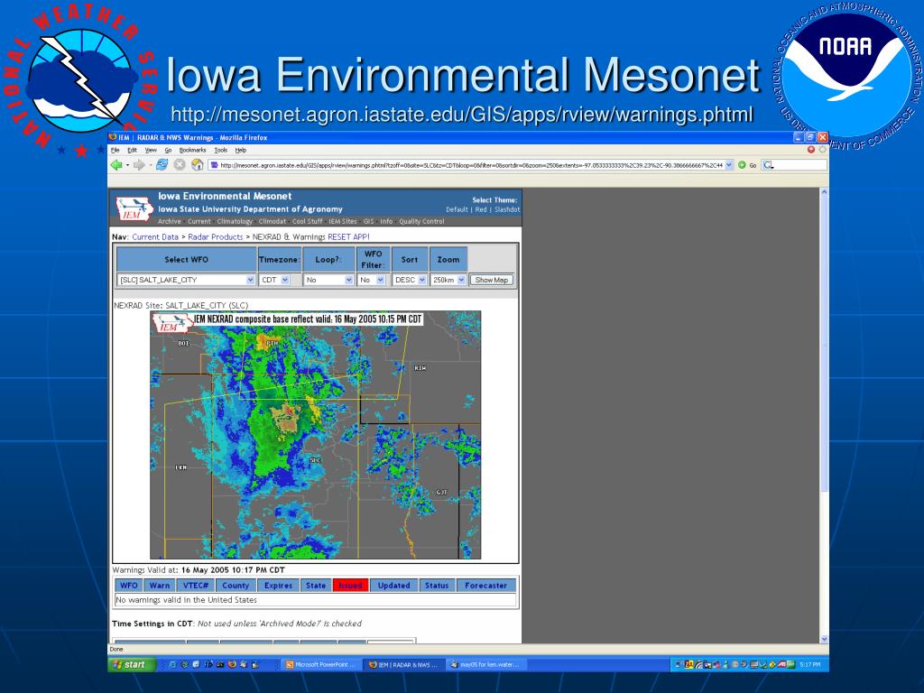Click the red icon at right of menu bar
Image resolution: width=924 pixels, height=693 pixels.
811,150
